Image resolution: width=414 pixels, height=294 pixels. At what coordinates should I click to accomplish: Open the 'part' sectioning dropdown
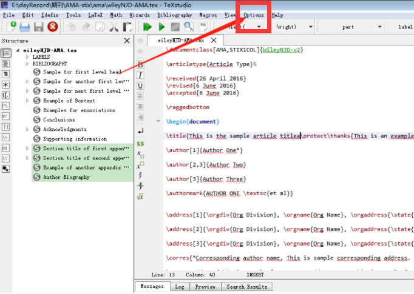point(379,27)
